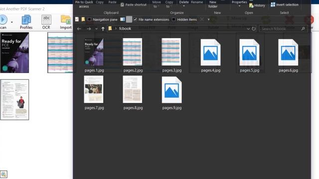319x179 pixels.
Task: Select the file pages.4.jpg
Action: (210, 55)
